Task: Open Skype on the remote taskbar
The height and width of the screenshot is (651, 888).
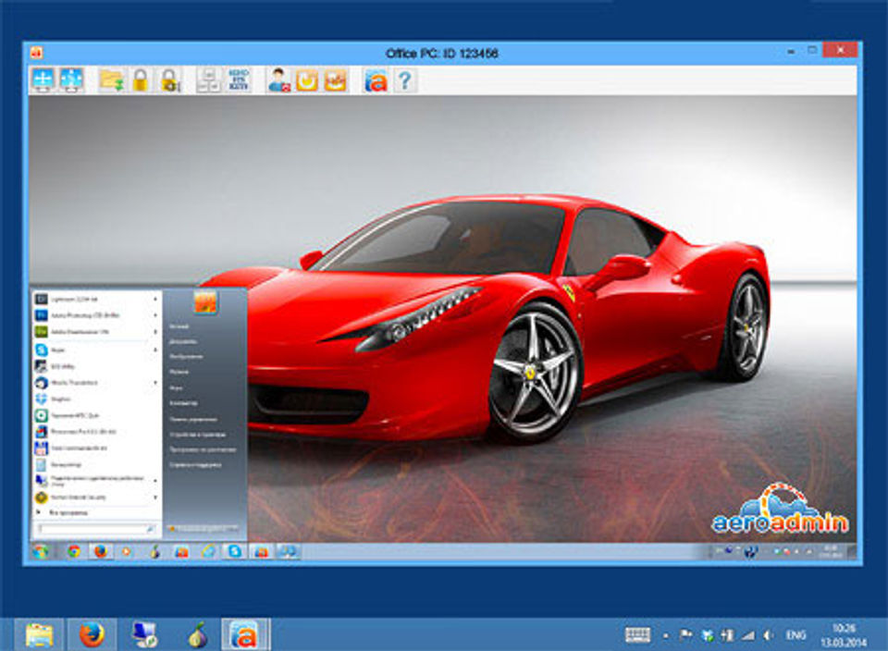Action: 234,551
